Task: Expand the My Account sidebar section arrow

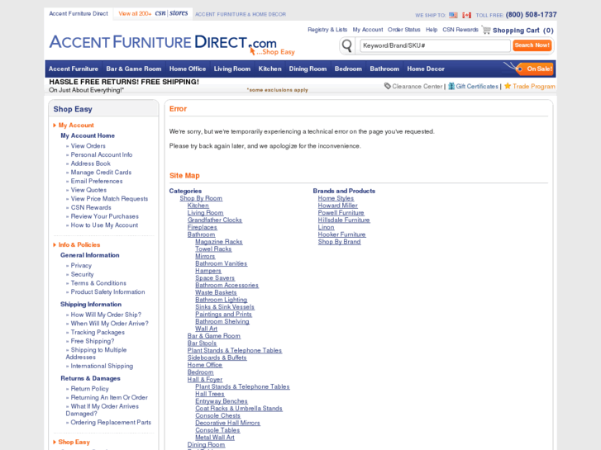Action: tap(55, 126)
